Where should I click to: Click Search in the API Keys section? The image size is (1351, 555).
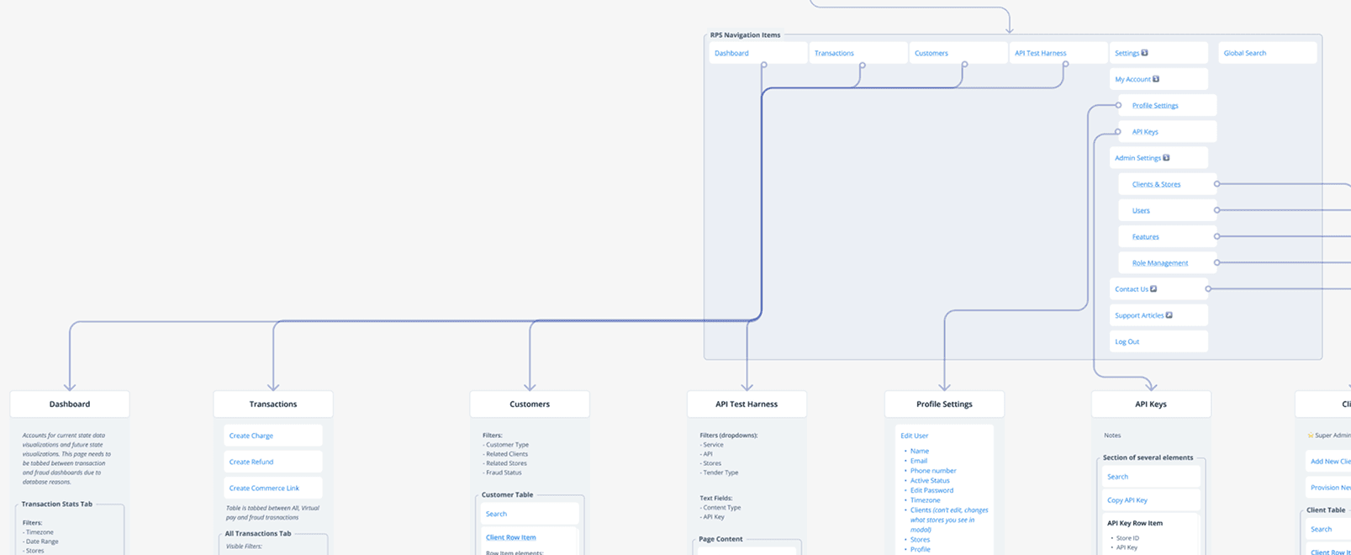[1151, 477]
